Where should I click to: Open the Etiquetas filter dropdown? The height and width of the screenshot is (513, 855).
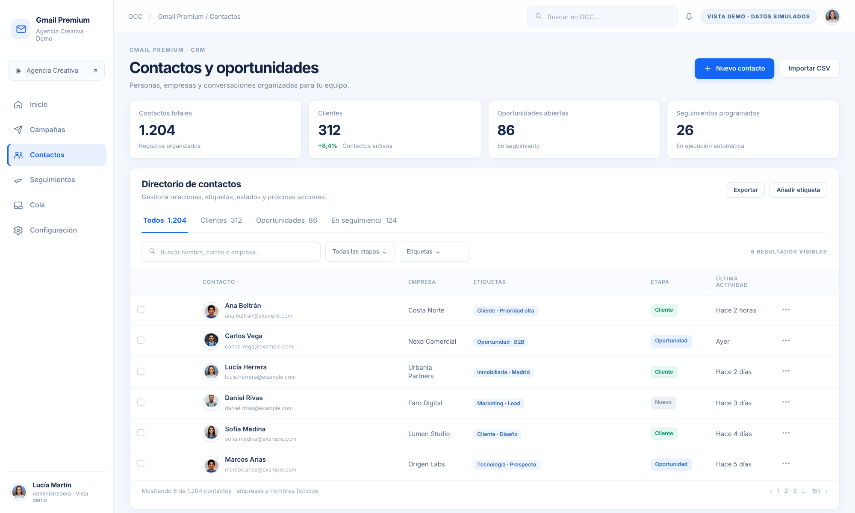434,252
